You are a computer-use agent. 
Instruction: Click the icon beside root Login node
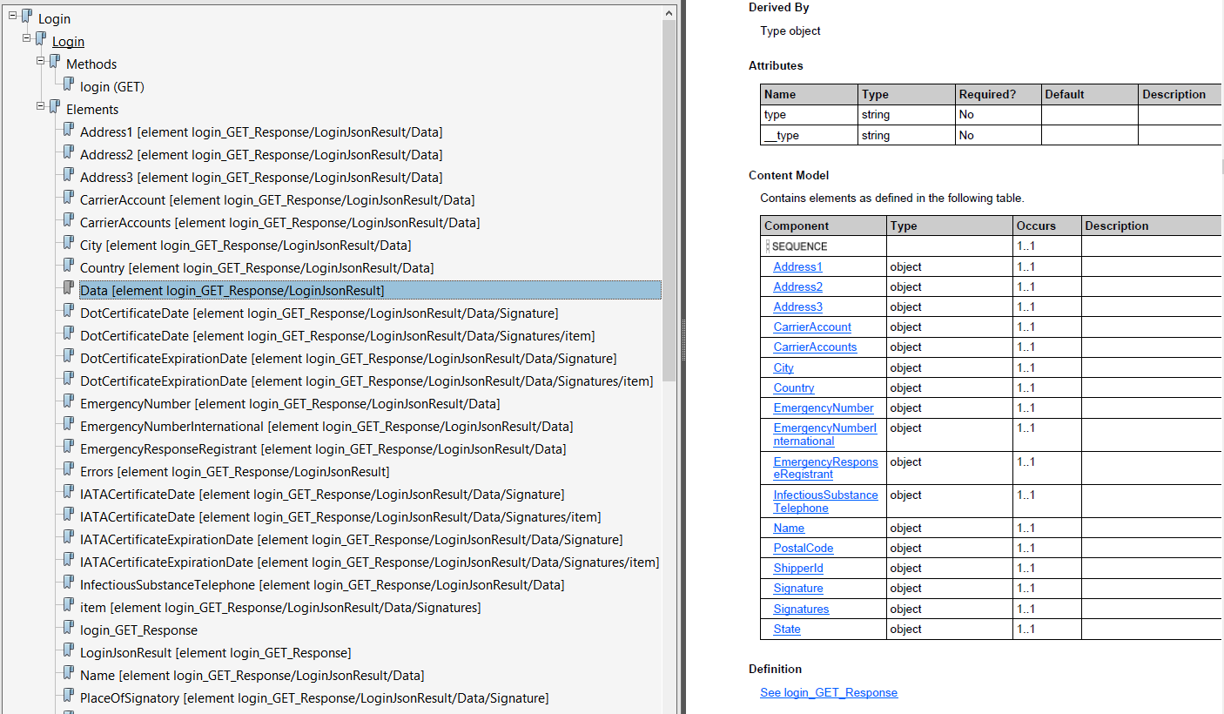click(x=26, y=17)
